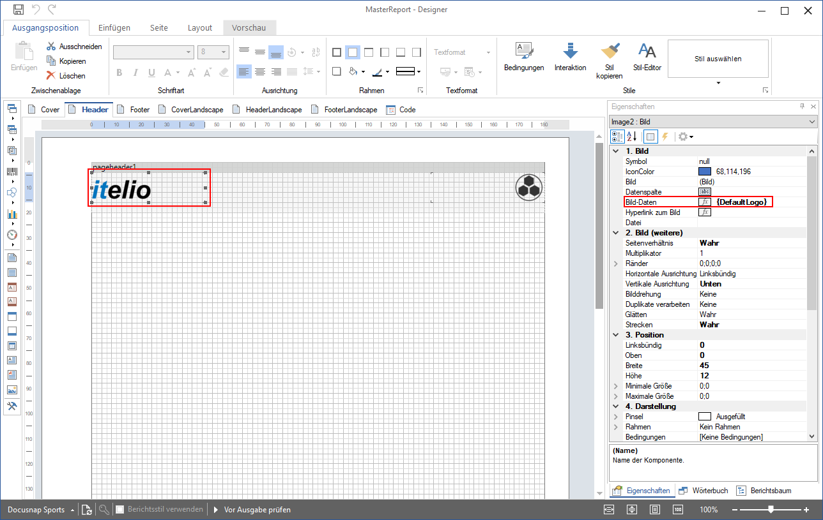Switch to the Einfügen ribbon tab
The width and height of the screenshot is (823, 520).
[x=114, y=28]
